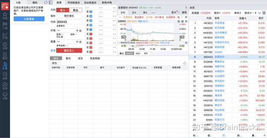Open the 委托 tab
This screenshot has height=138, width=267.
(68, 58)
